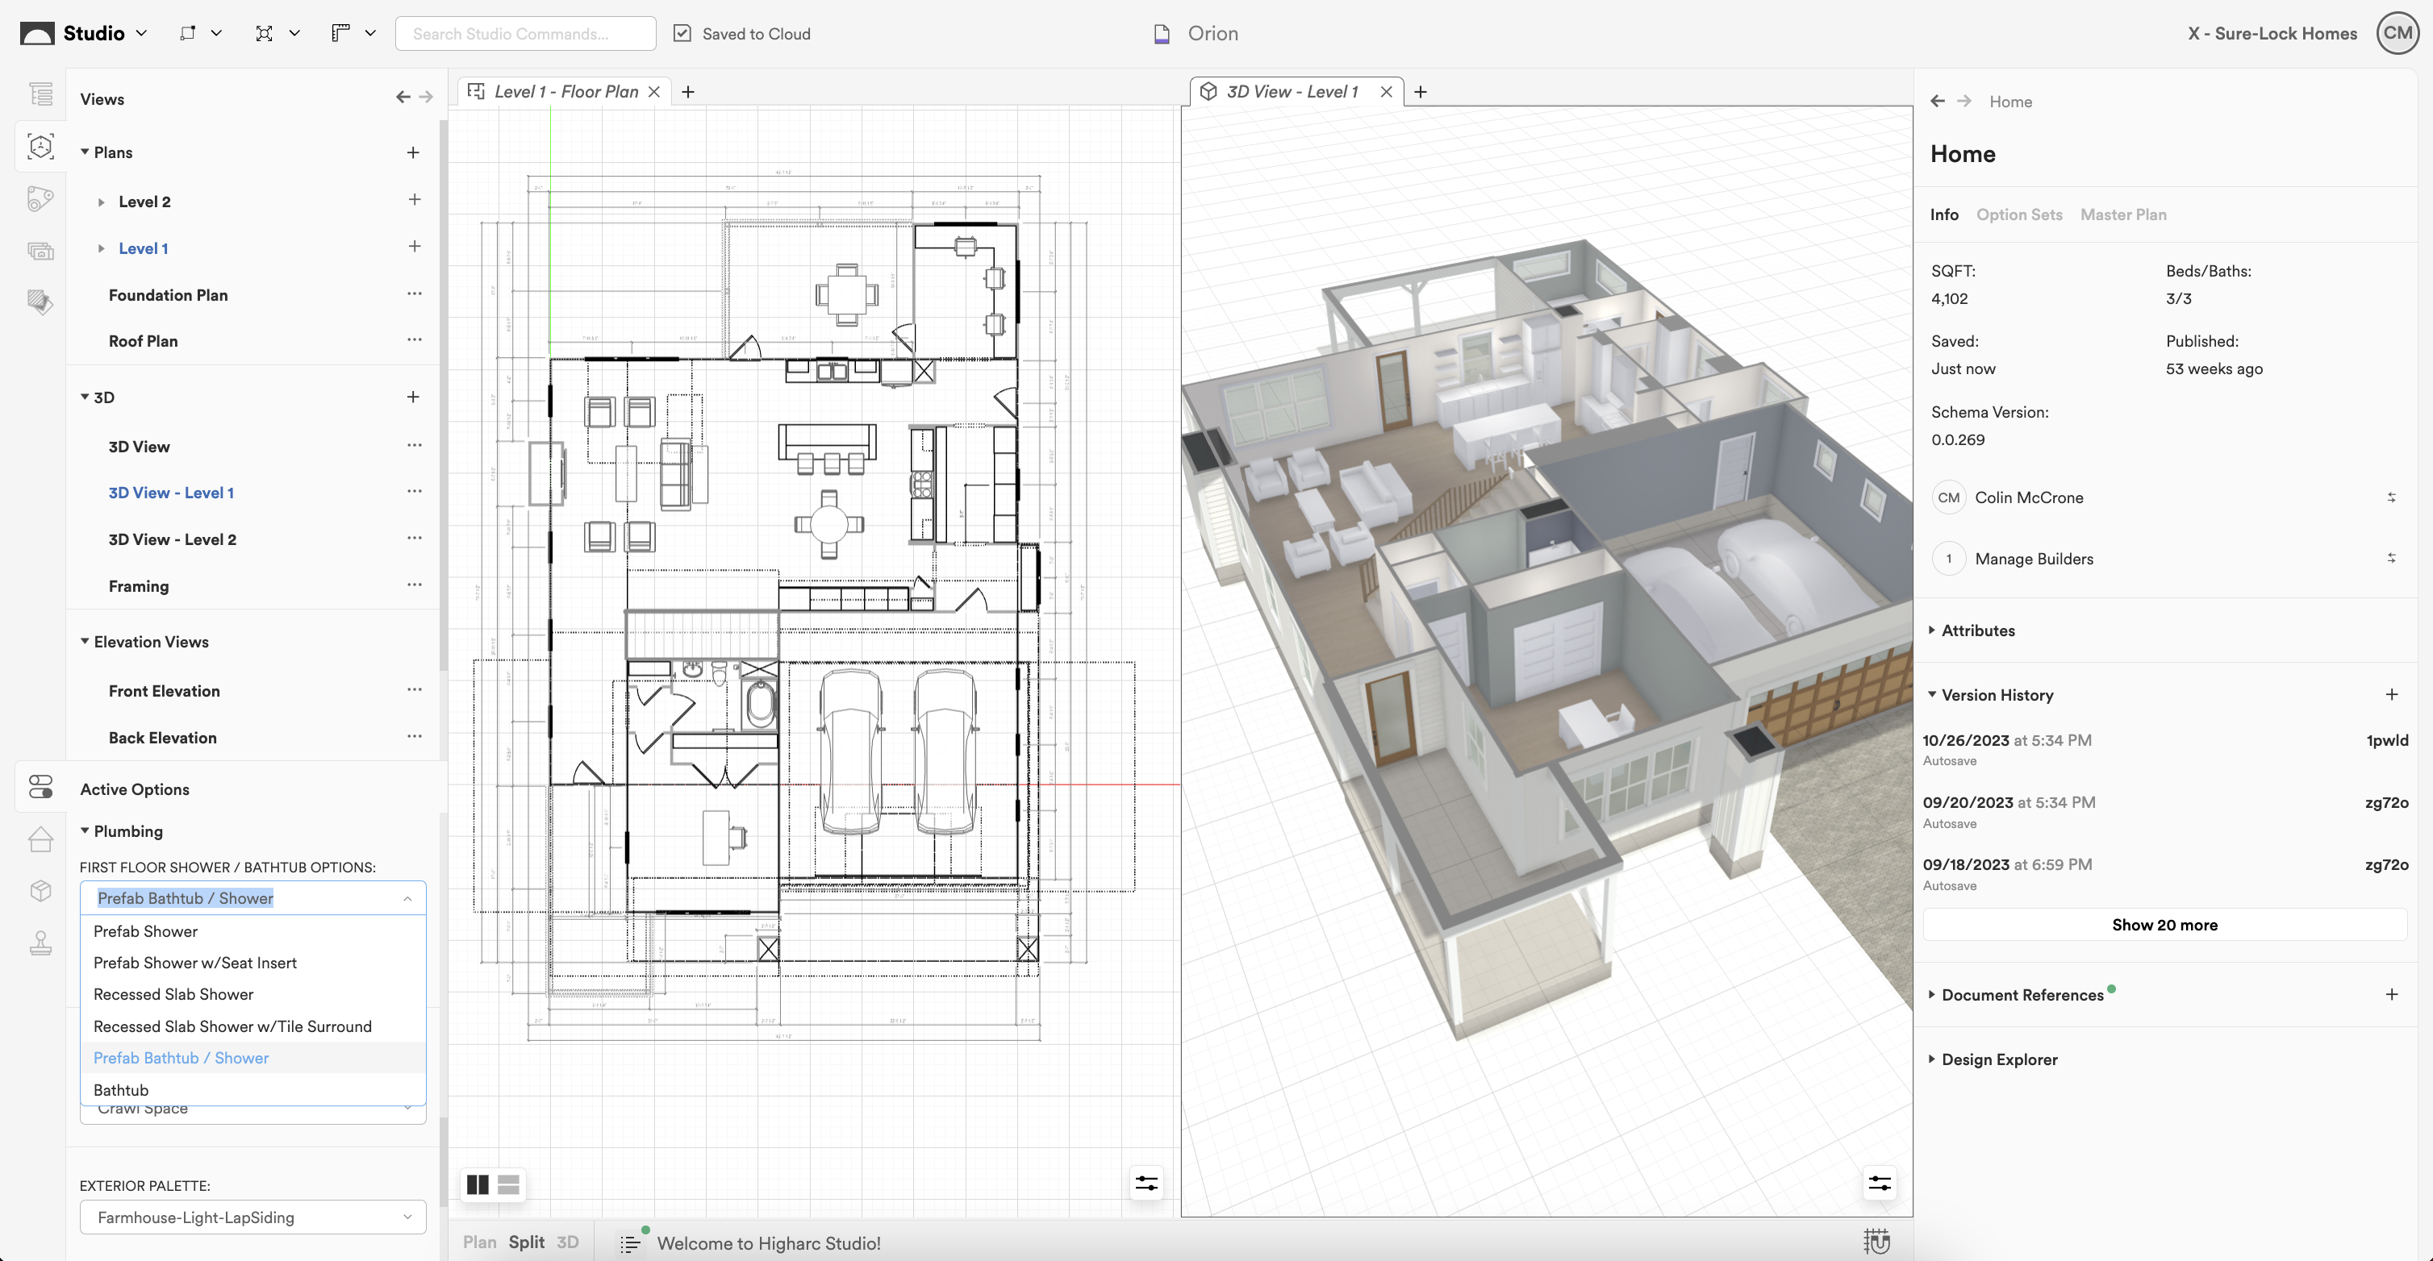Toggle the Saved to Cloud checkbox
Image resolution: width=2433 pixels, height=1261 pixels.
[x=682, y=34]
